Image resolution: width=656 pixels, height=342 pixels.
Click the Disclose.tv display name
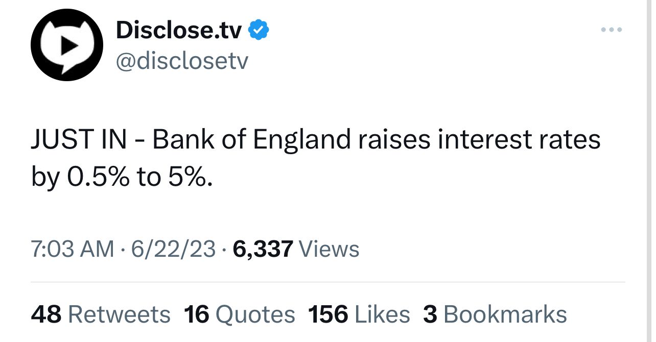(x=179, y=31)
